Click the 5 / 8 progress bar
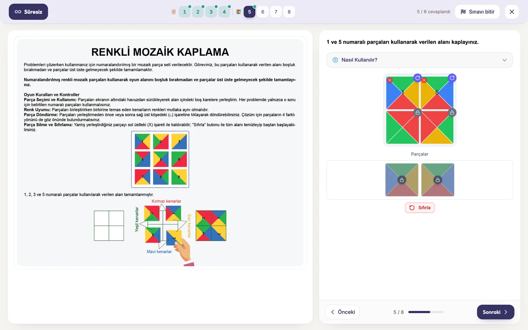Image resolution: width=528 pixels, height=330 pixels. (x=426, y=312)
